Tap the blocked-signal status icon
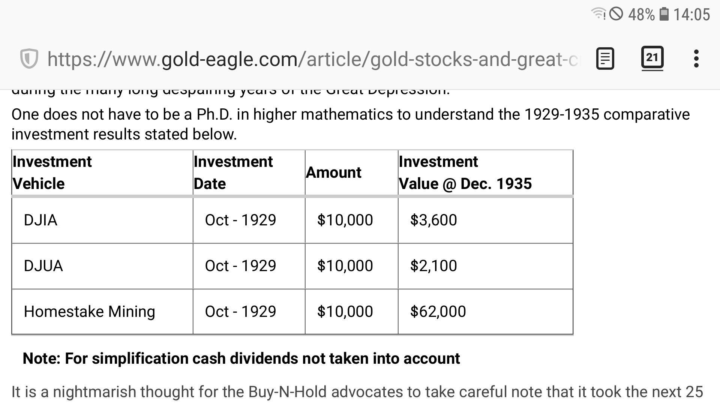Image resolution: width=720 pixels, height=405 pixels. pyautogui.click(x=616, y=14)
